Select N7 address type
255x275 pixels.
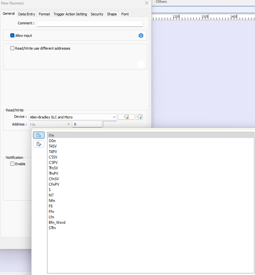(151, 195)
